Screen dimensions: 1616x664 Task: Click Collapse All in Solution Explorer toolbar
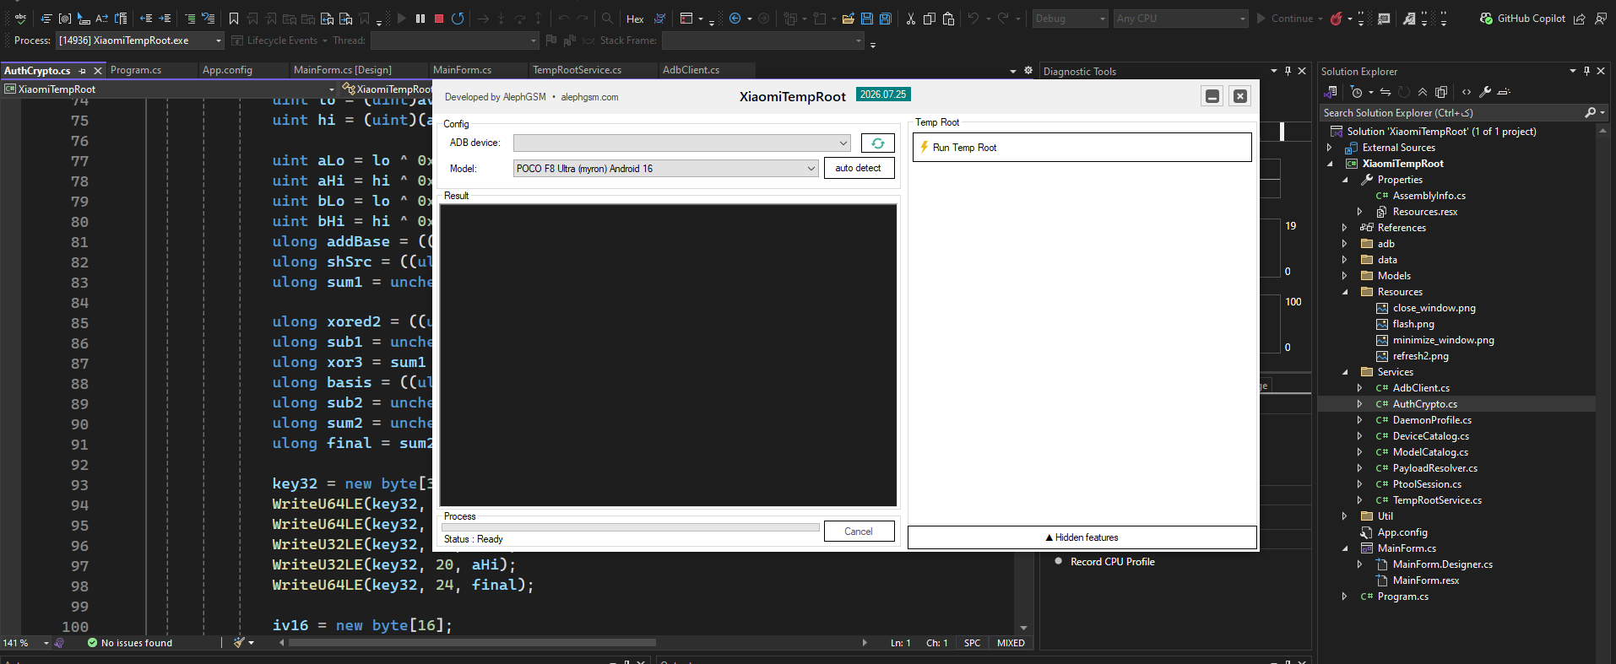1423,92
